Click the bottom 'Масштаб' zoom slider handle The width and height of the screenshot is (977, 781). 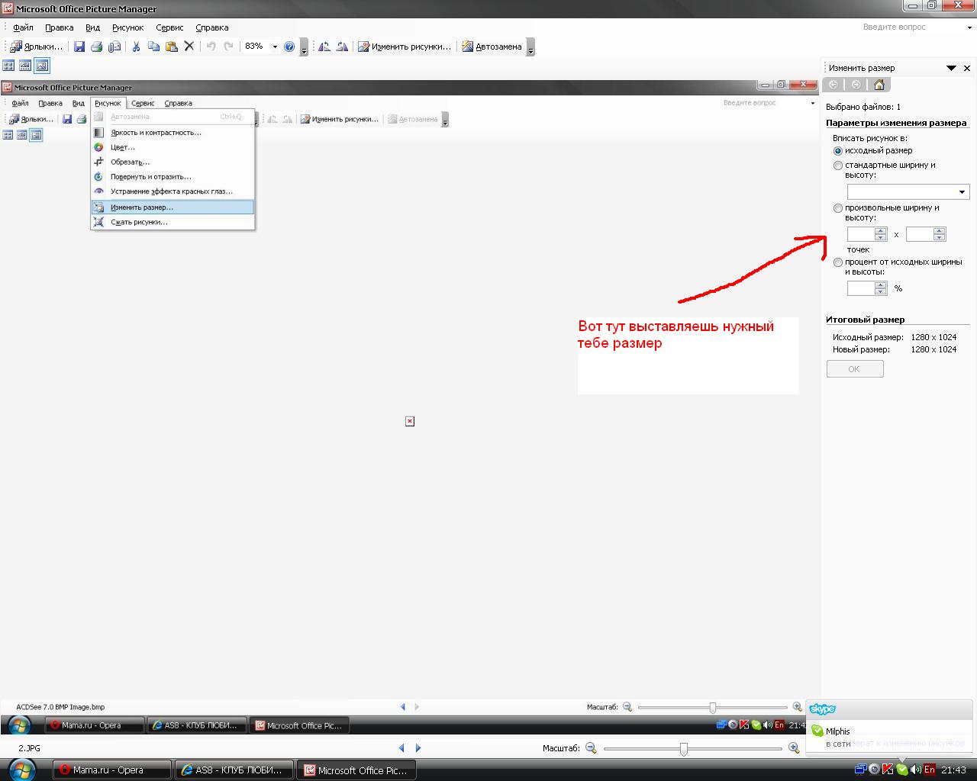point(683,749)
